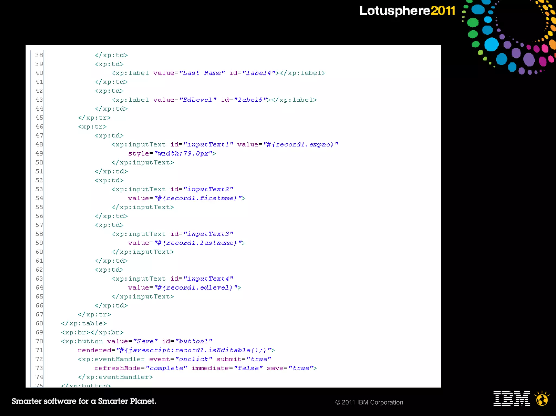Click the inputText1 id attribute

[202, 144]
